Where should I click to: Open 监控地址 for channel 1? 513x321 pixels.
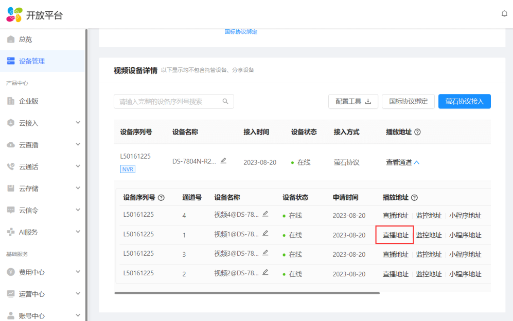429,235
